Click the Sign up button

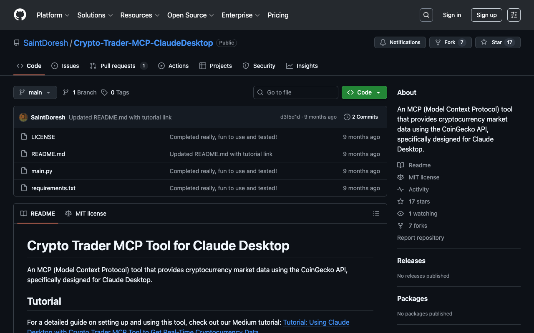click(x=486, y=15)
